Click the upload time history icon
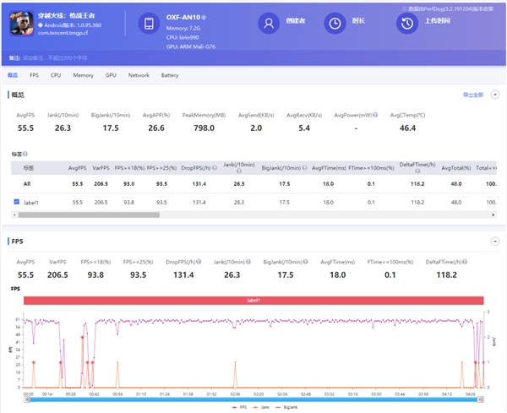 click(406, 24)
